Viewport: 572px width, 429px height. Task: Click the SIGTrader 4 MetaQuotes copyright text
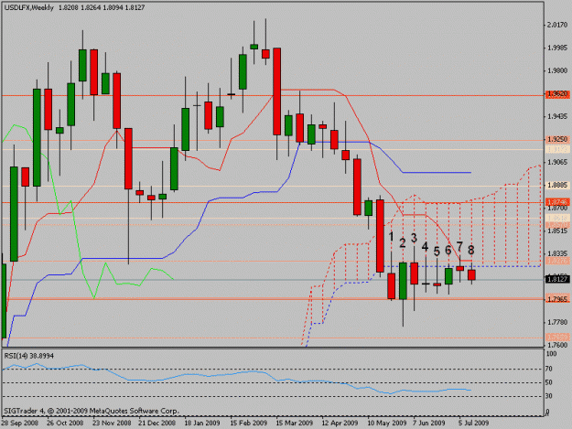tap(92, 411)
